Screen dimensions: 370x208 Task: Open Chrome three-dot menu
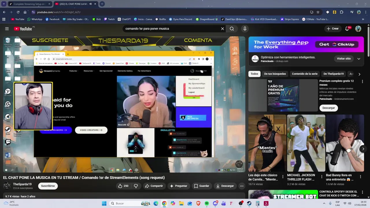365,12
